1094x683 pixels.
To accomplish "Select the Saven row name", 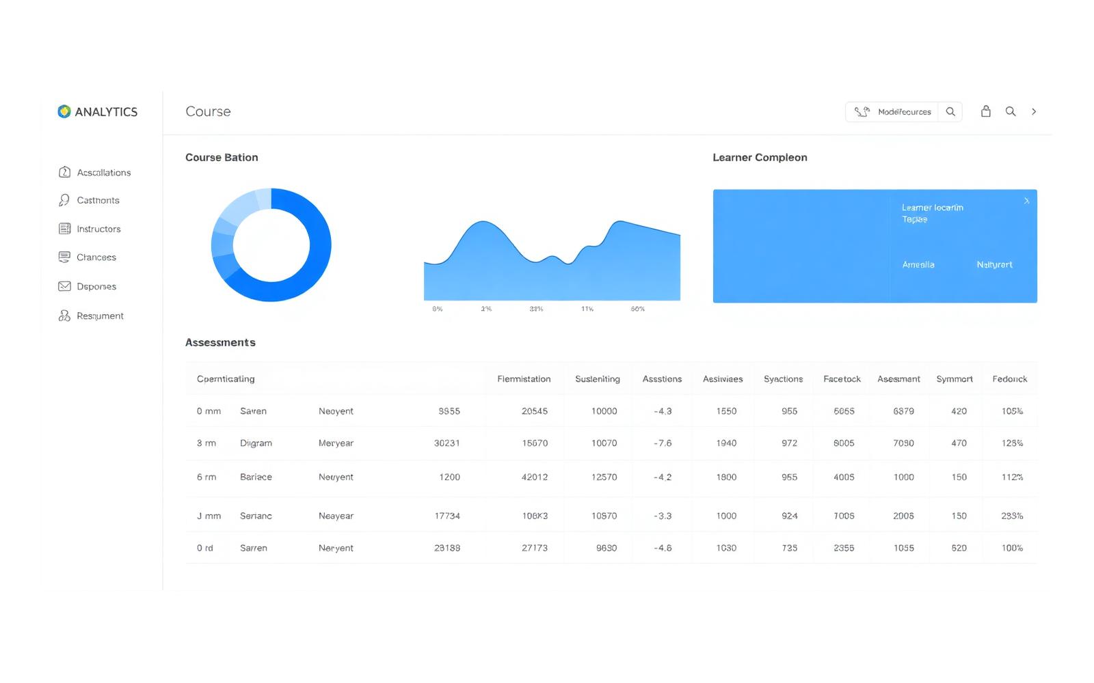I will pos(253,411).
